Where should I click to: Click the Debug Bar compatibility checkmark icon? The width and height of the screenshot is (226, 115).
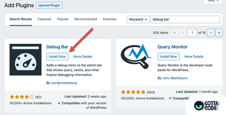(x=59, y=103)
